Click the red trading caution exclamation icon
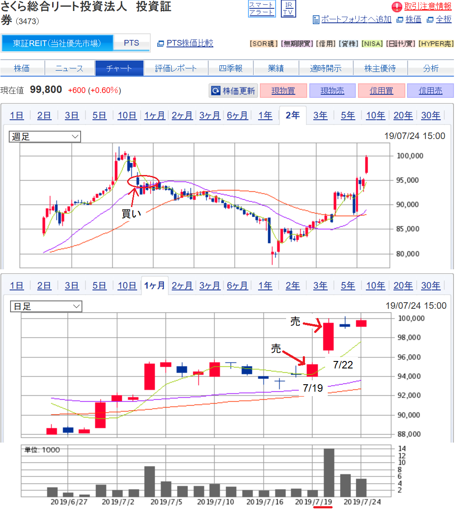The height and width of the screenshot is (511, 457). pyautogui.click(x=397, y=7)
